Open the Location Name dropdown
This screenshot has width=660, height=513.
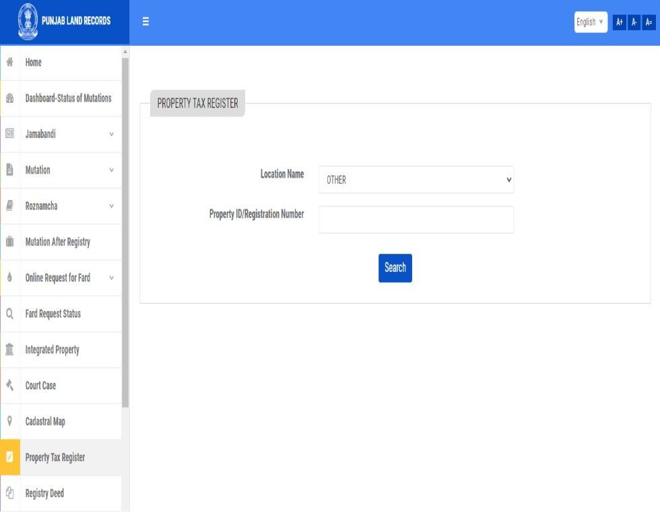tap(416, 180)
